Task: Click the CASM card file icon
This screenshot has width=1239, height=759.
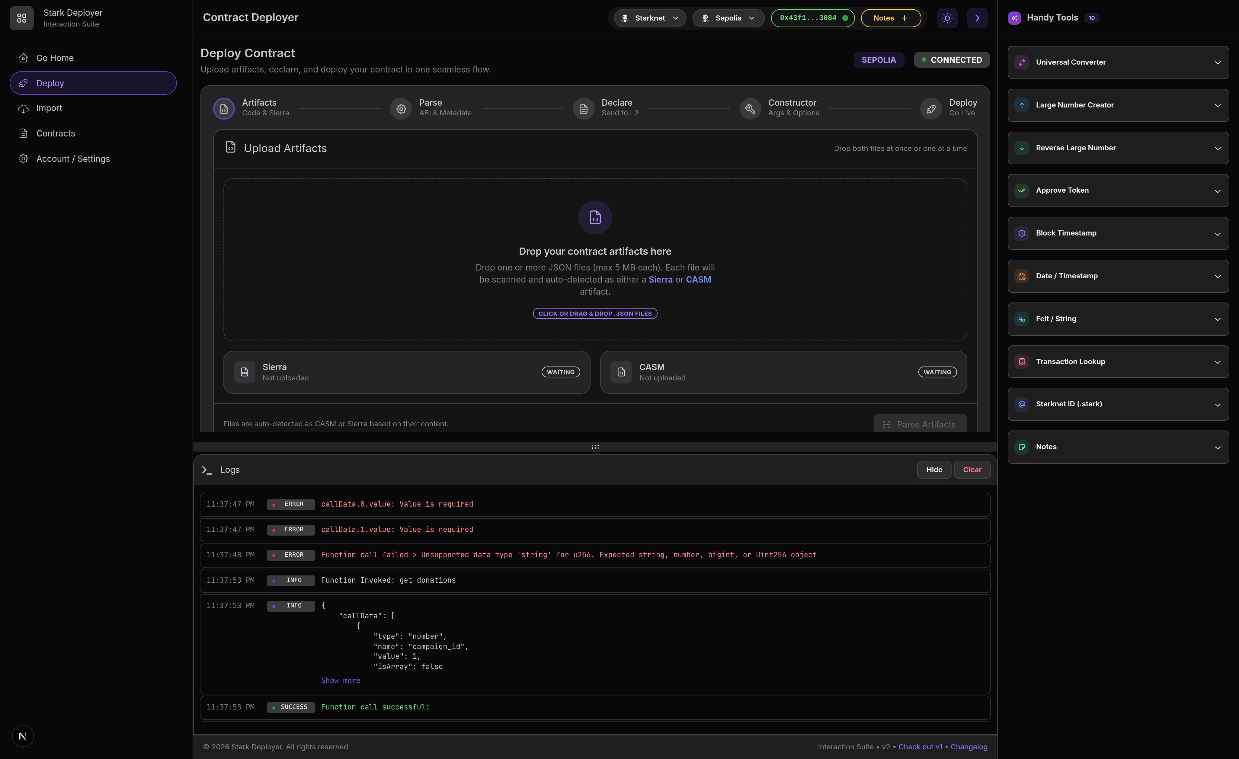Action: point(621,372)
